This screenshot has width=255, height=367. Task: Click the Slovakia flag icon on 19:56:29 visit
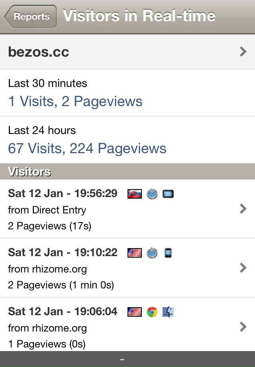135,194
